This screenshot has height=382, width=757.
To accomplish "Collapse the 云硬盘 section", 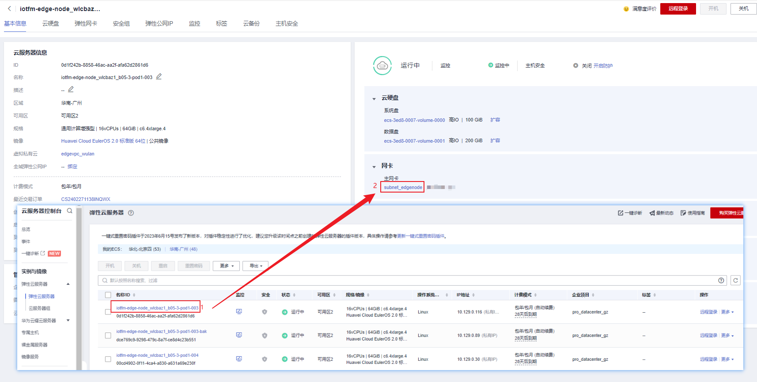I will pos(374,99).
